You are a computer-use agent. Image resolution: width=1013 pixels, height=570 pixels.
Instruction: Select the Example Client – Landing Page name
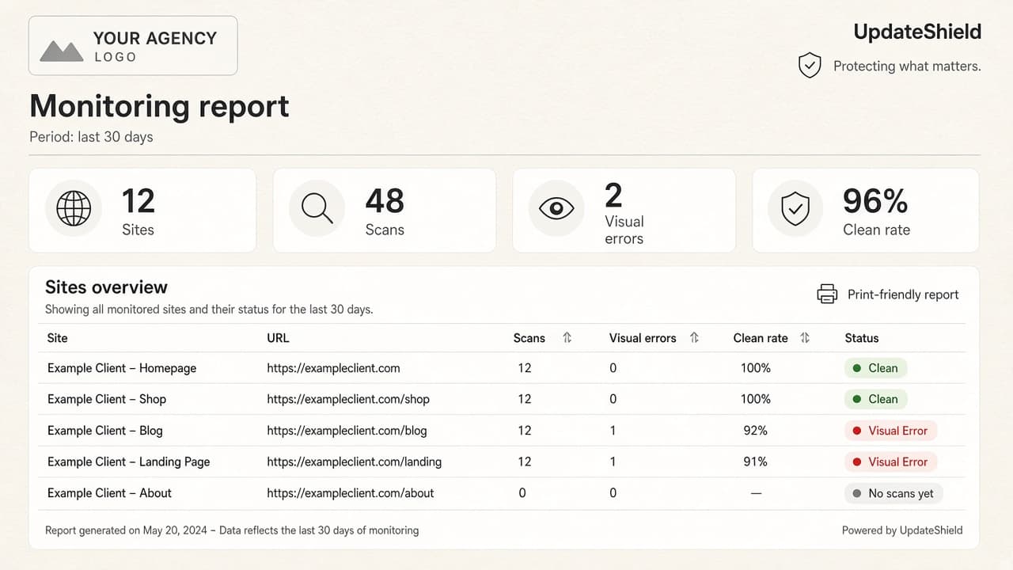[129, 462]
